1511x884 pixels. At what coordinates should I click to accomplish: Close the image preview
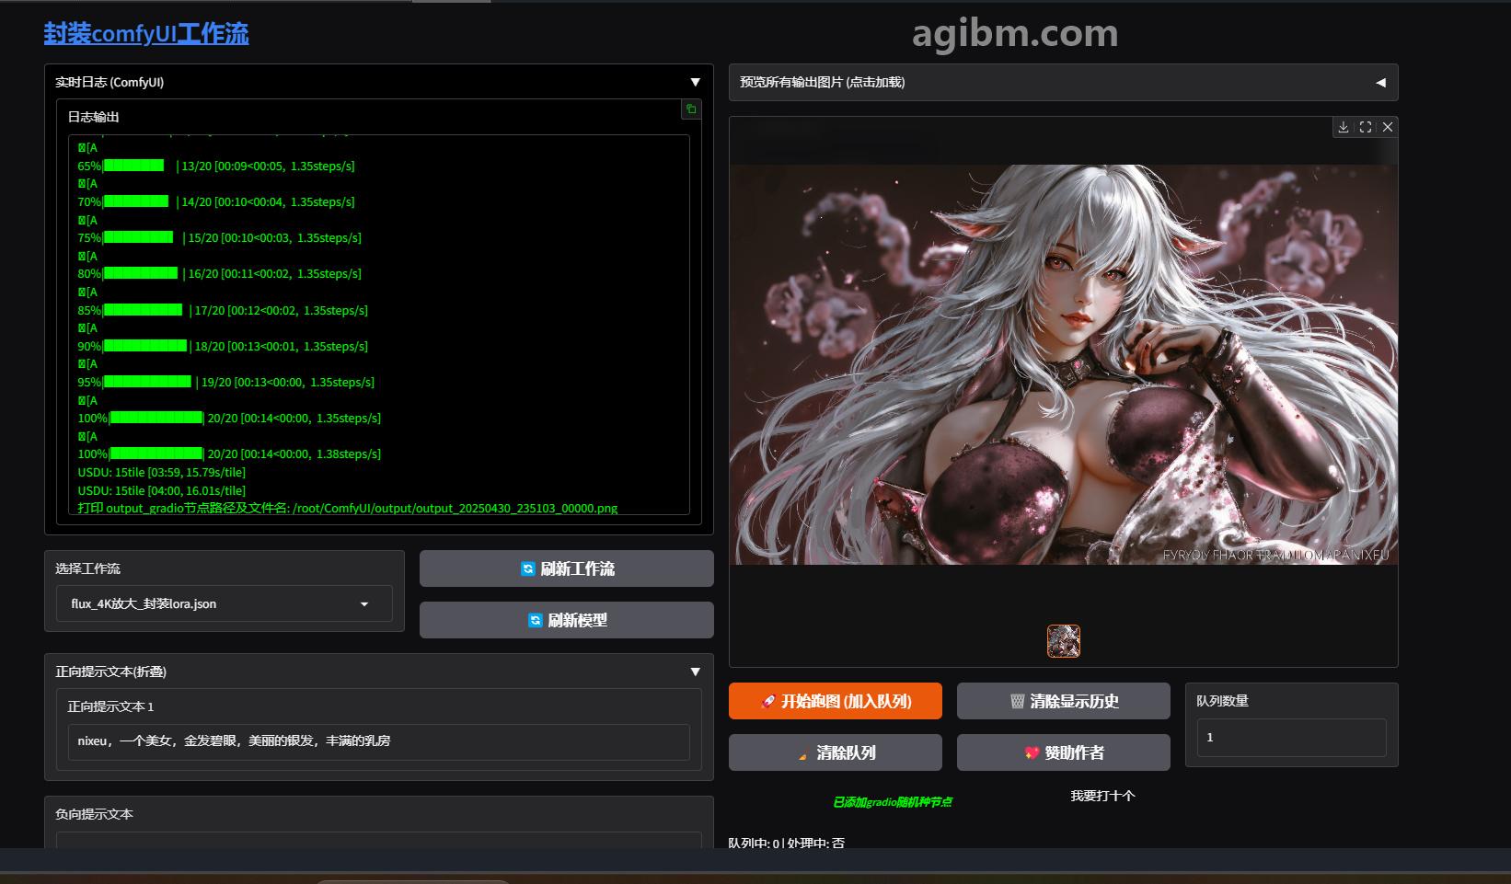(1388, 127)
